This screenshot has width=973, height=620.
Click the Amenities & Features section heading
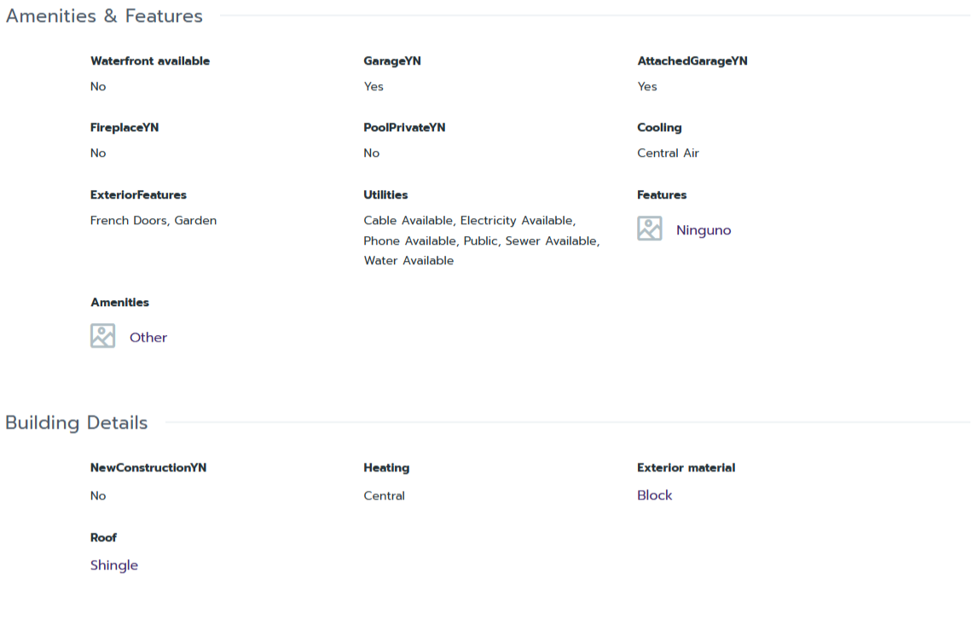[104, 16]
